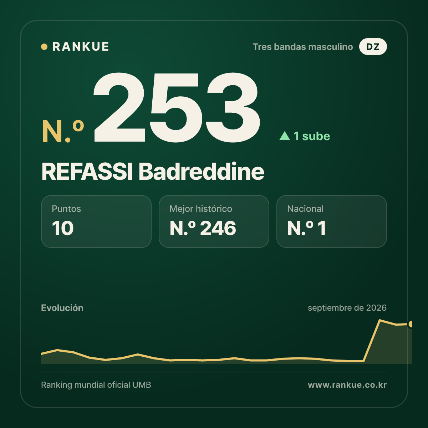428x428 pixels.
Task: Open the Nacional N.º 1 card
Action: point(332,221)
